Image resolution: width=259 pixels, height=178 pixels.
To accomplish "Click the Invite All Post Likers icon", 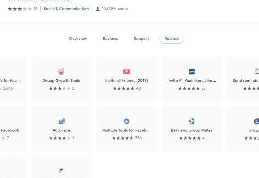I will click(x=192, y=72).
